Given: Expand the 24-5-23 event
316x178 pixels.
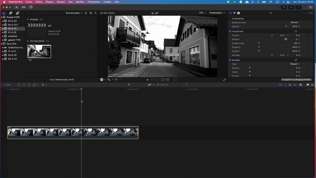Looking at the screenshot, I should (3, 21).
